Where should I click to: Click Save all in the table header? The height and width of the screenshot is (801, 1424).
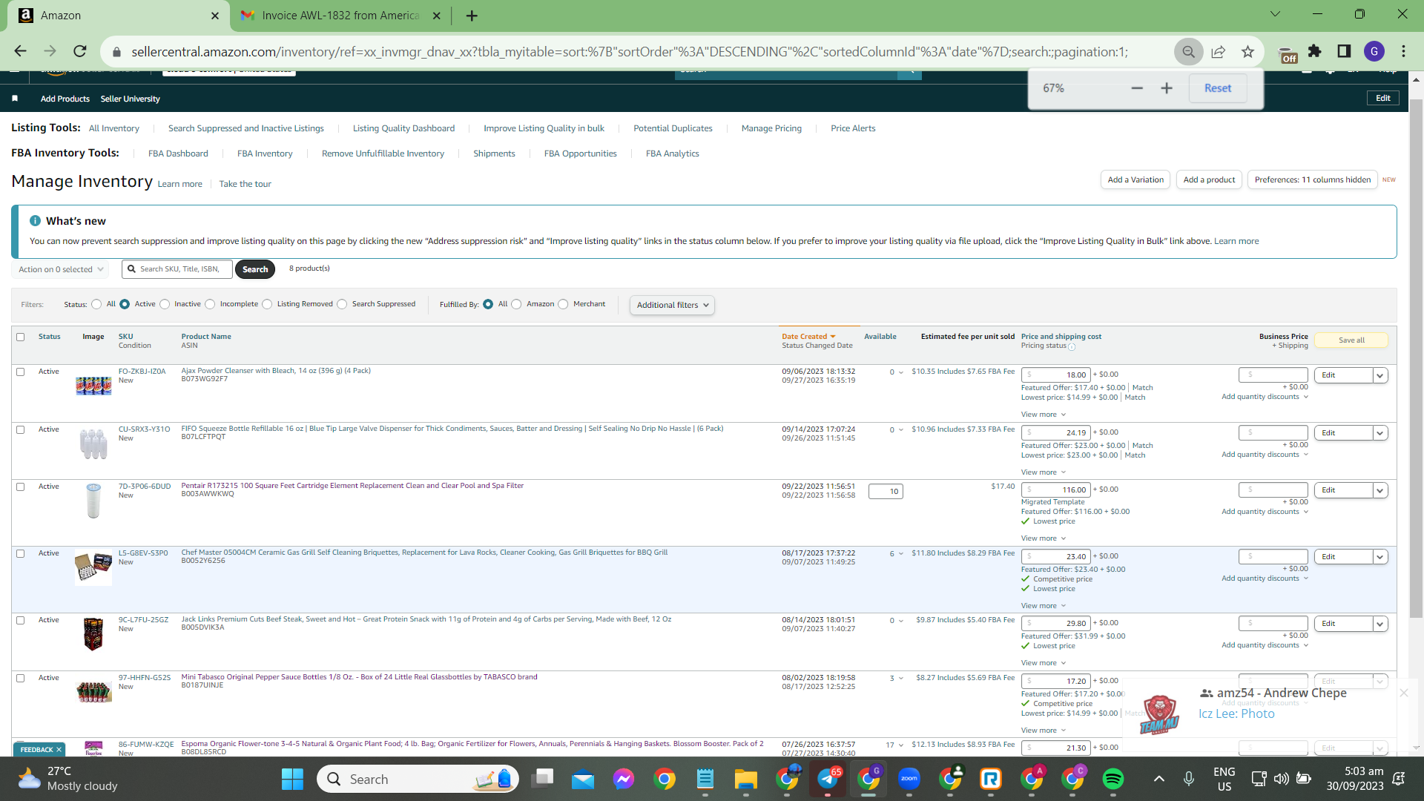(1351, 340)
